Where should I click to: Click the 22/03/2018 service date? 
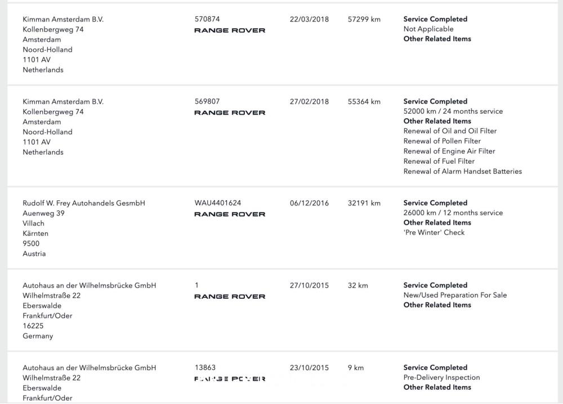point(309,19)
